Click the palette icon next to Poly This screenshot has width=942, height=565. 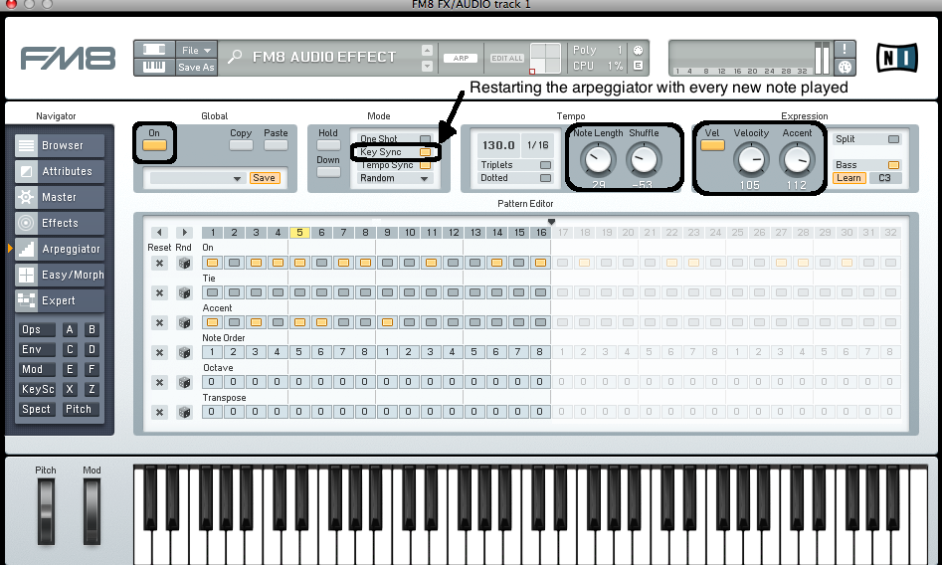coord(638,50)
